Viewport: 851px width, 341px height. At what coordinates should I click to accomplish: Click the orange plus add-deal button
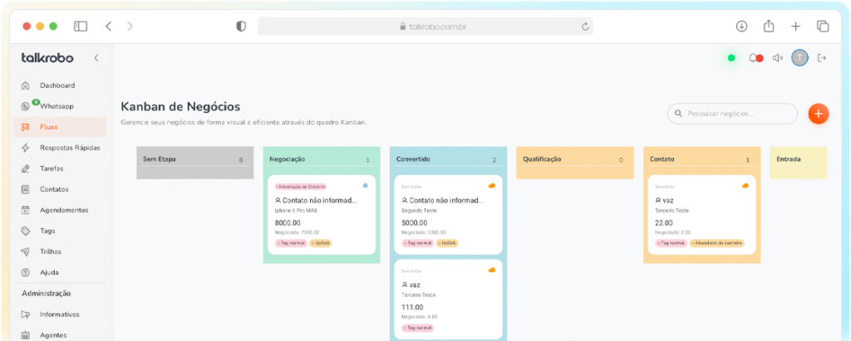click(x=818, y=114)
